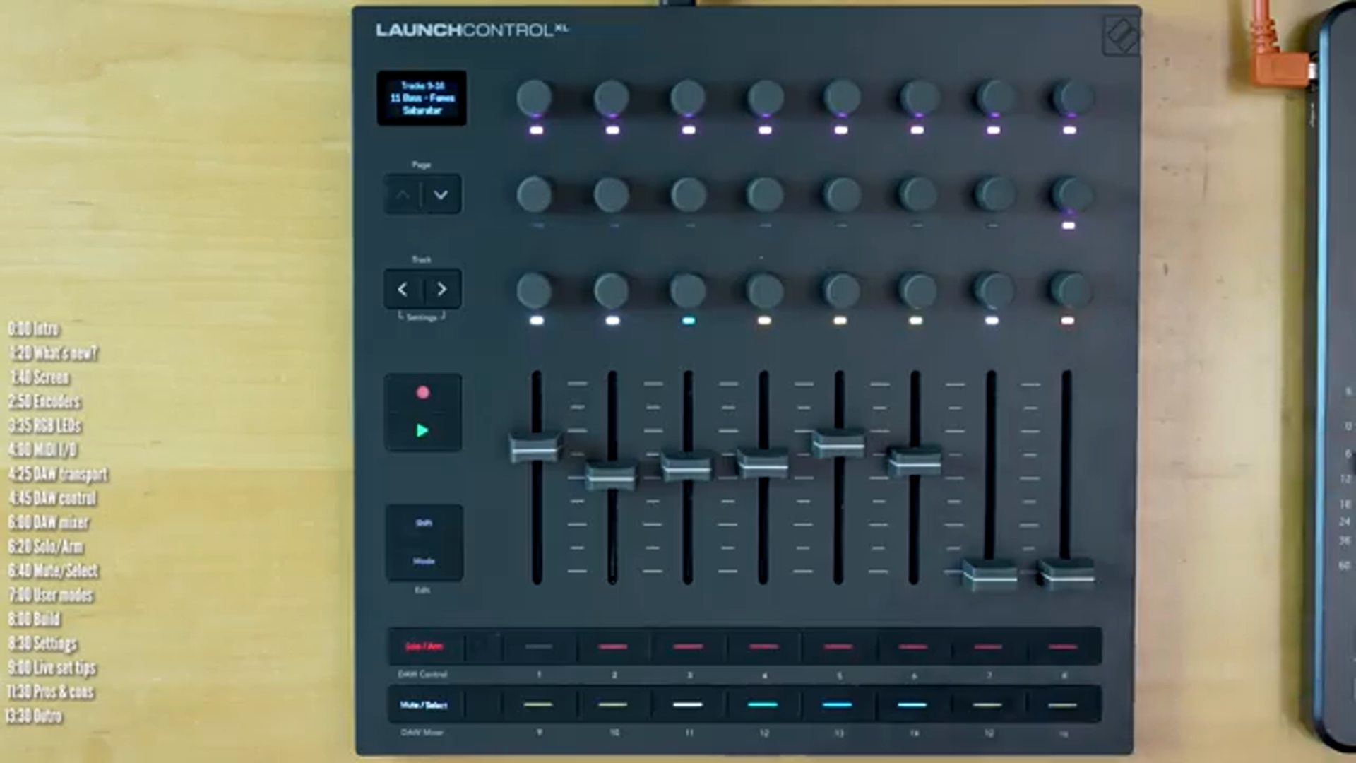Click the '7:00 User modes' chapter text
Image resolution: width=1356 pixels, height=763 pixels.
(x=51, y=595)
